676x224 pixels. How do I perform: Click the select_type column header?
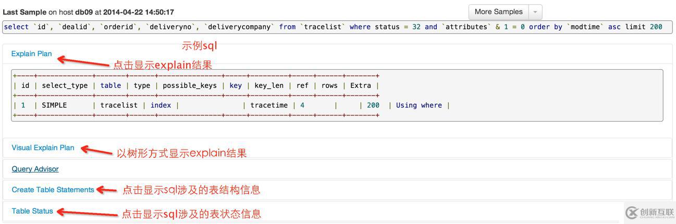(65, 86)
